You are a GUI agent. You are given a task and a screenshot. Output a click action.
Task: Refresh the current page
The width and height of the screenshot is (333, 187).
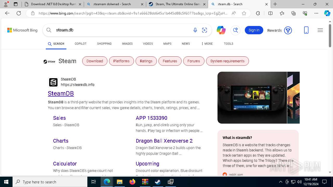[x=19, y=13]
